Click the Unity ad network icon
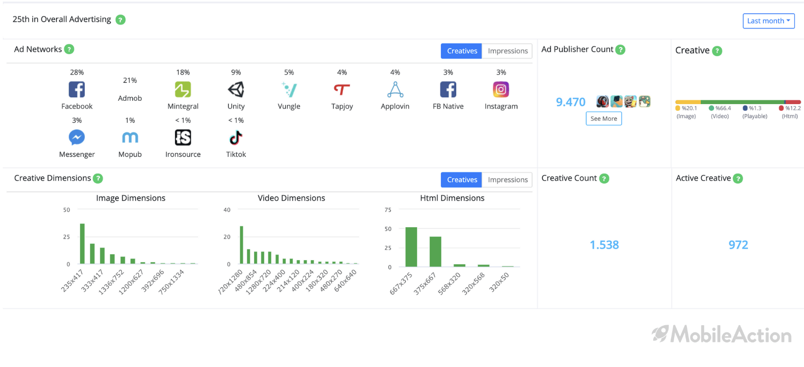The height and width of the screenshot is (367, 804). coord(236,89)
